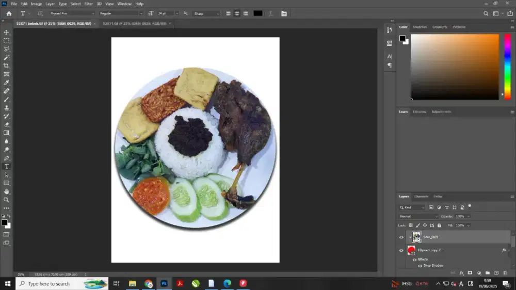This screenshot has width=516, height=290.
Task: Open Chrome from the taskbar
Action: pyautogui.click(x=149, y=283)
